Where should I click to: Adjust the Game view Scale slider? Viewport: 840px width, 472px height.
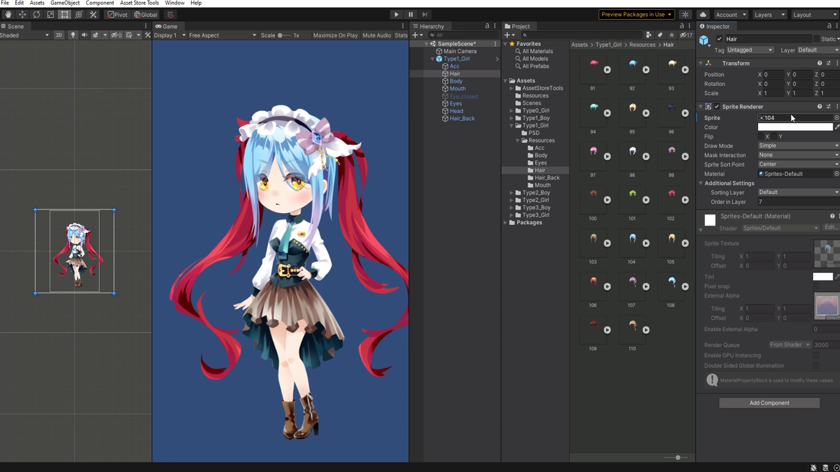(284, 35)
